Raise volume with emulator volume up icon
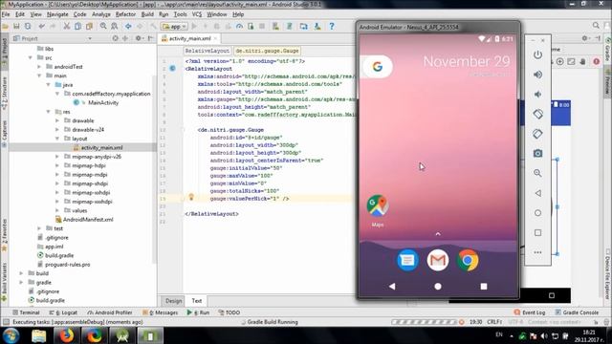 pyautogui.click(x=537, y=75)
